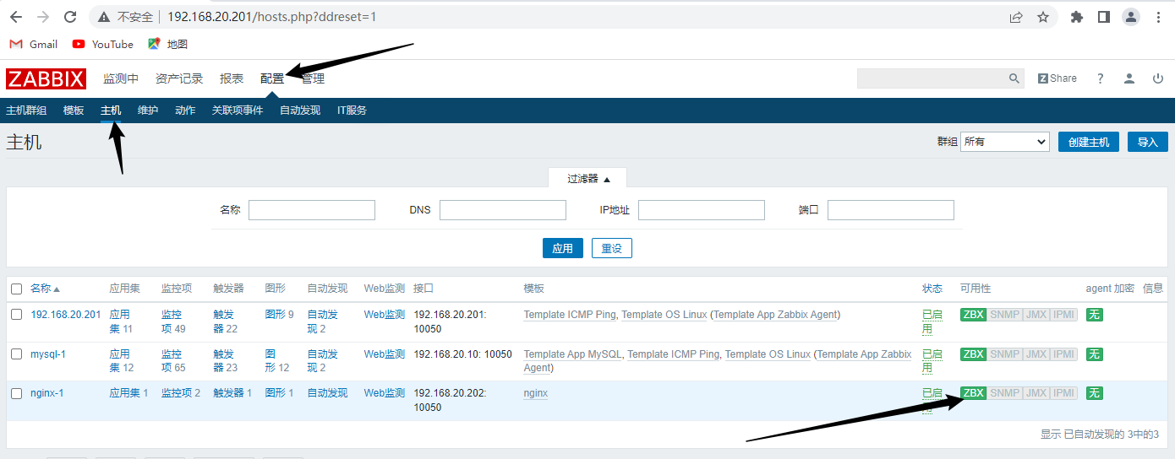Open the 配置 top menu
The height and width of the screenshot is (459, 1175).
272,78
